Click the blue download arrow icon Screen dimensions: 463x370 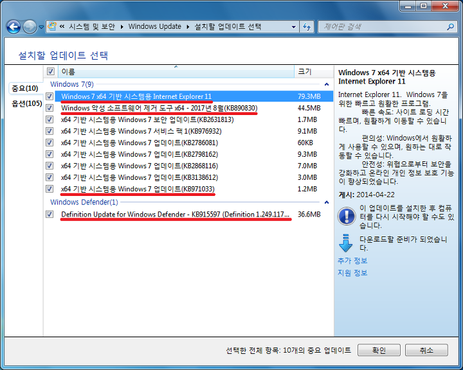[345, 243]
